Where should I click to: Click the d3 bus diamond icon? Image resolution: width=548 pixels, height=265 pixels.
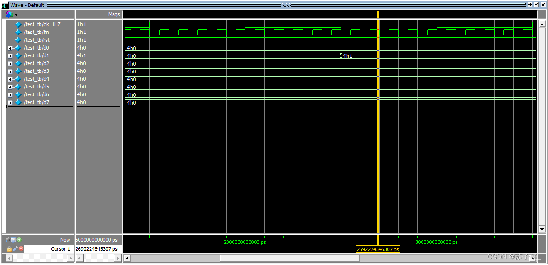pyautogui.click(x=18, y=71)
